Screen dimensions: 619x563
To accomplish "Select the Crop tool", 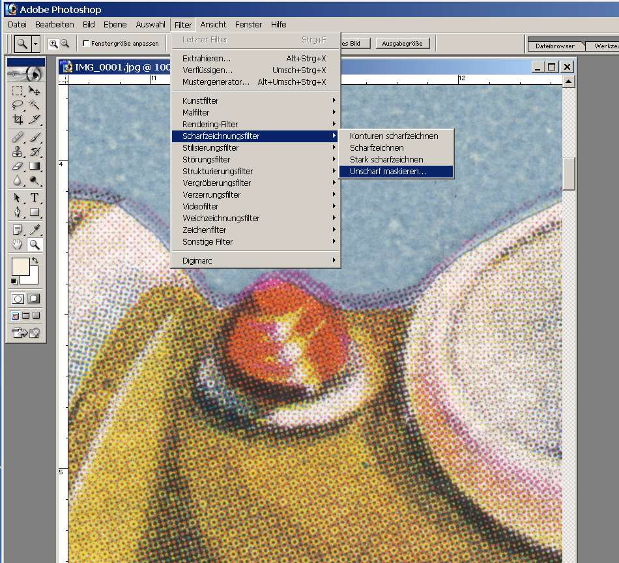I will [x=18, y=119].
